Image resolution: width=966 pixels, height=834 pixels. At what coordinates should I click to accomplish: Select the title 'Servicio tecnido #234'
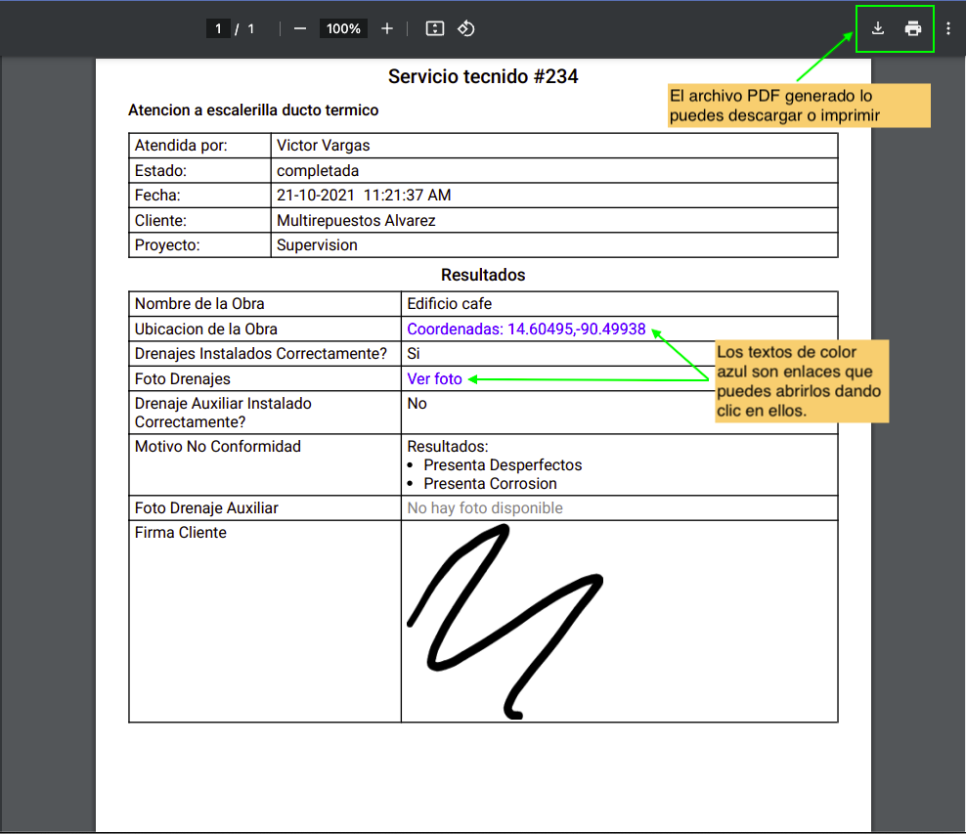point(483,76)
